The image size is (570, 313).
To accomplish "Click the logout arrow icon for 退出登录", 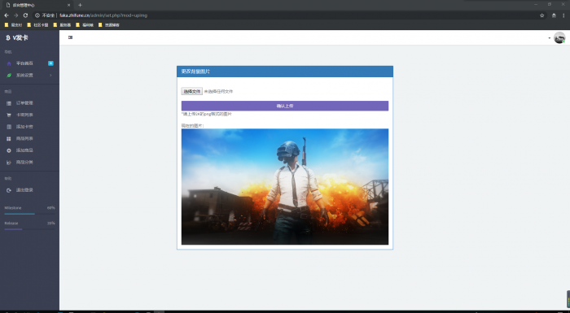I will pos(9,190).
